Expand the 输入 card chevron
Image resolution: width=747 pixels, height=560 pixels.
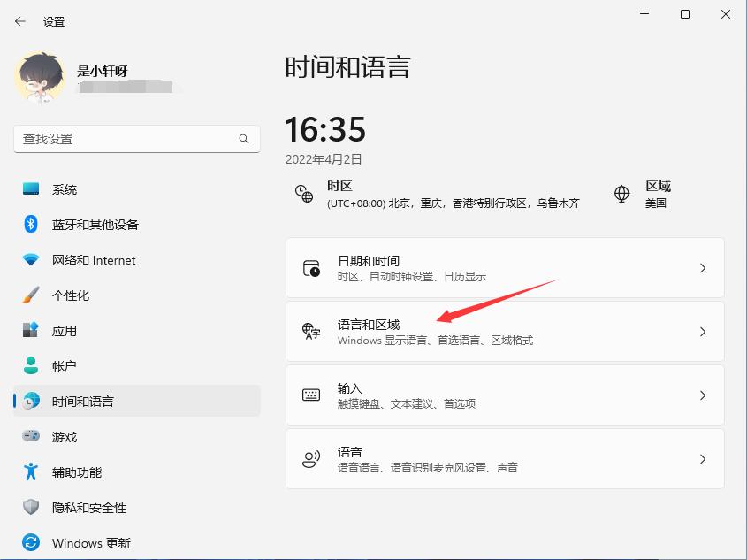point(701,395)
